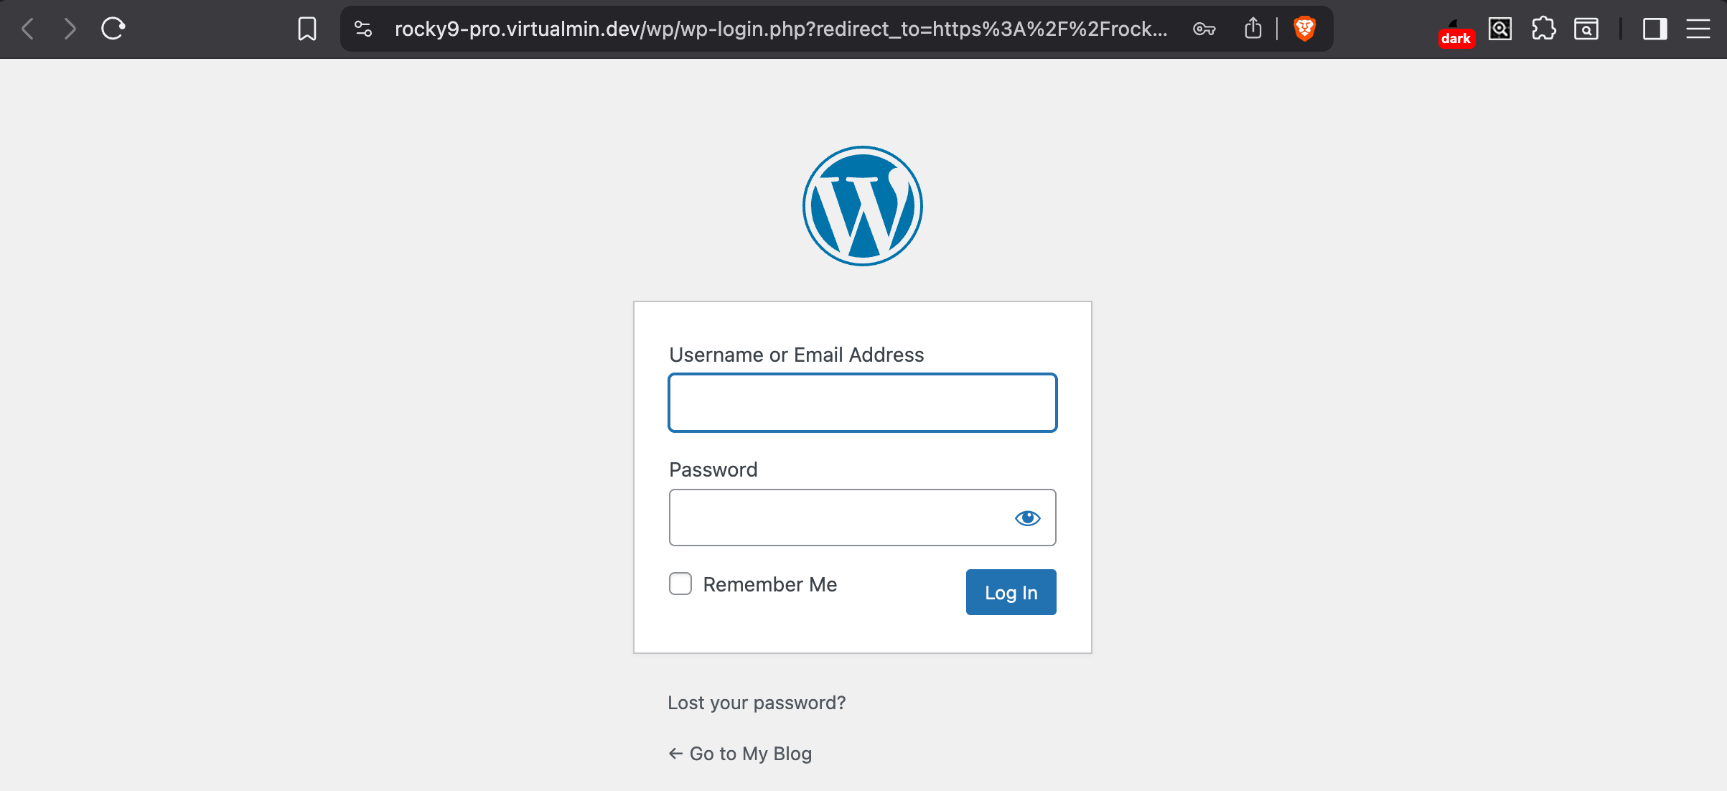Reload the current page
Viewport: 1727px width, 791px height.
(113, 29)
